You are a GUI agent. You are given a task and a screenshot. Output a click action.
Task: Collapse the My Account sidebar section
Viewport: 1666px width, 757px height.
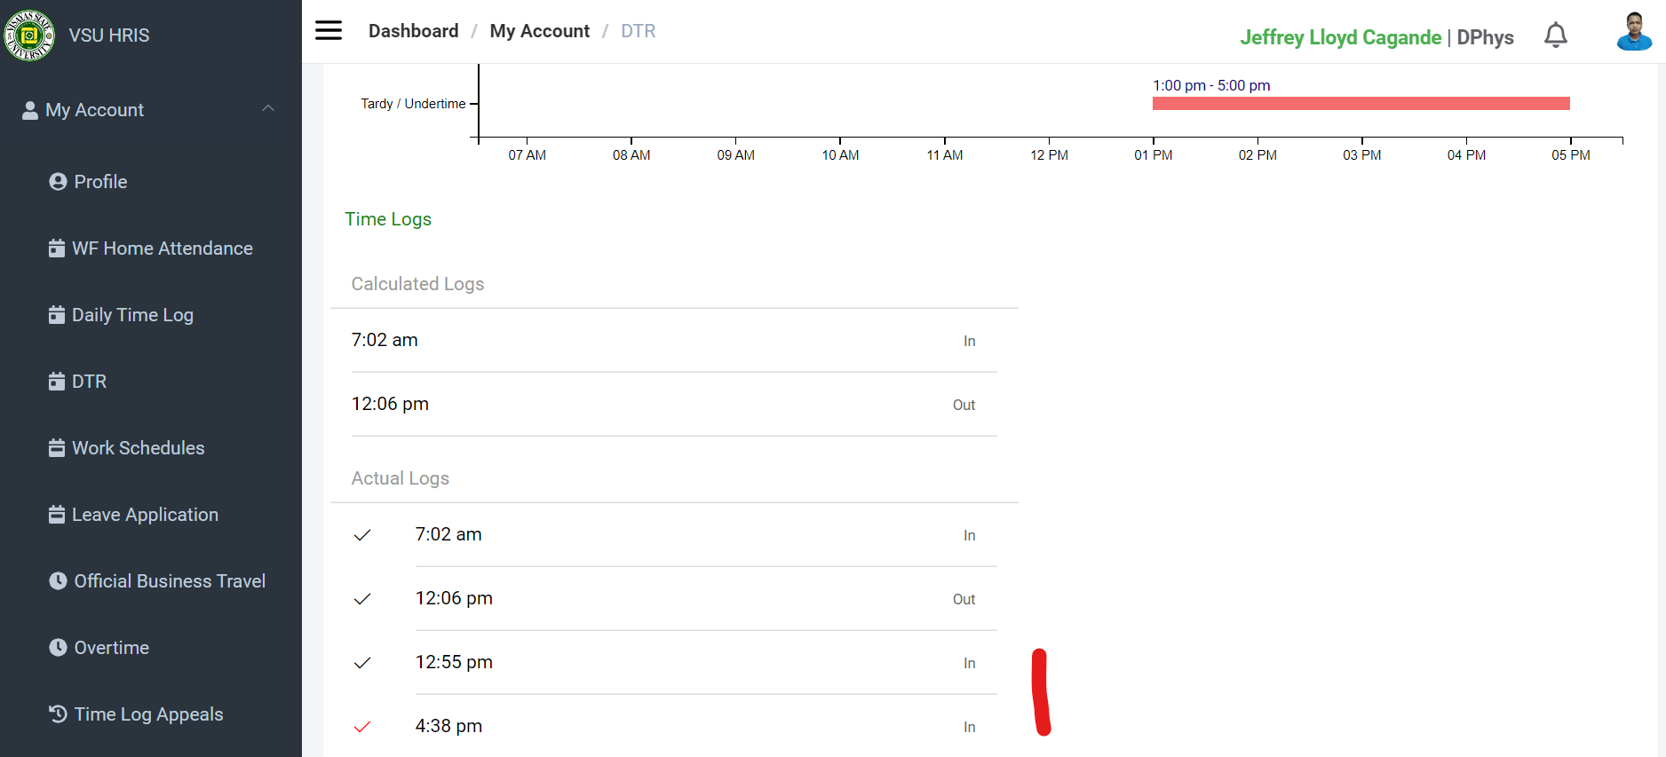(x=268, y=109)
